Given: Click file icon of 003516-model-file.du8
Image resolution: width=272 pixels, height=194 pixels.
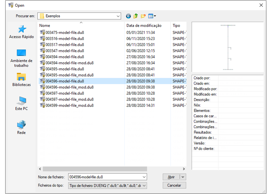Looking at the screenshot, I should point(43,39).
